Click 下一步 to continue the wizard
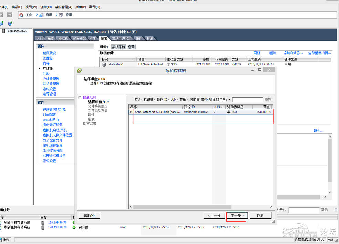Image resolution: width=339 pixels, height=244 pixels. coord(237,216)
